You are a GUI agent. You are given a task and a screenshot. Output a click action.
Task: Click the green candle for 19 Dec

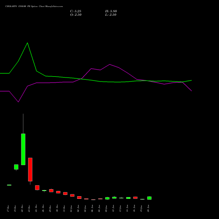16,167
